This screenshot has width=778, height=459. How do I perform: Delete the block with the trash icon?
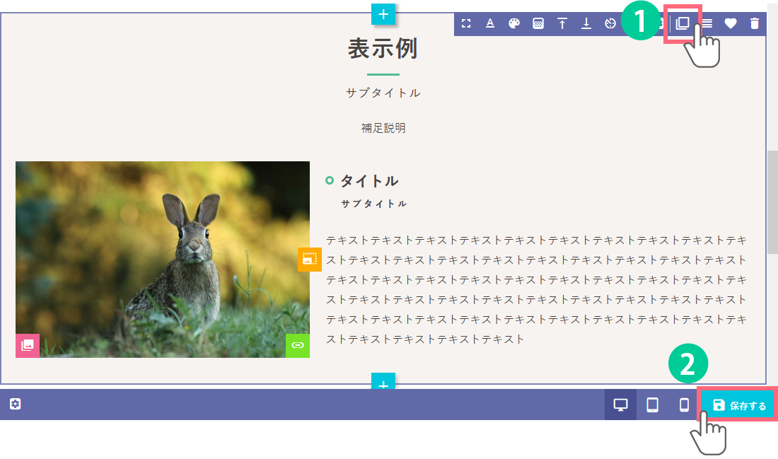[x=755, y=23]
